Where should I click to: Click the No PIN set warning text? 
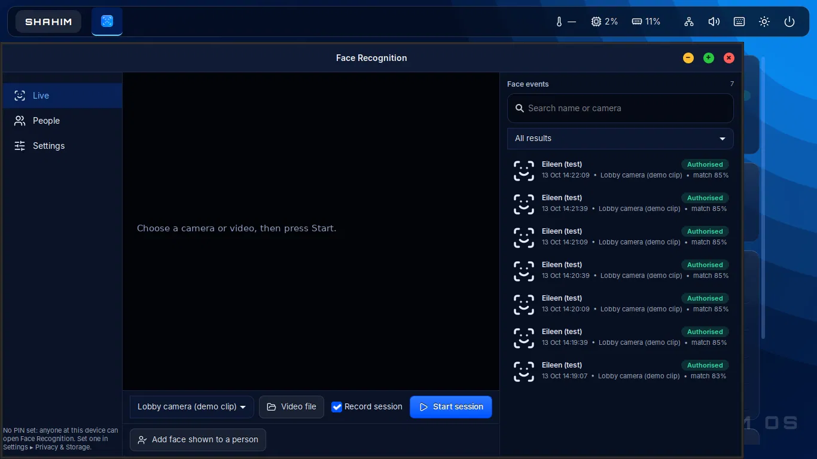coord(61,439)
